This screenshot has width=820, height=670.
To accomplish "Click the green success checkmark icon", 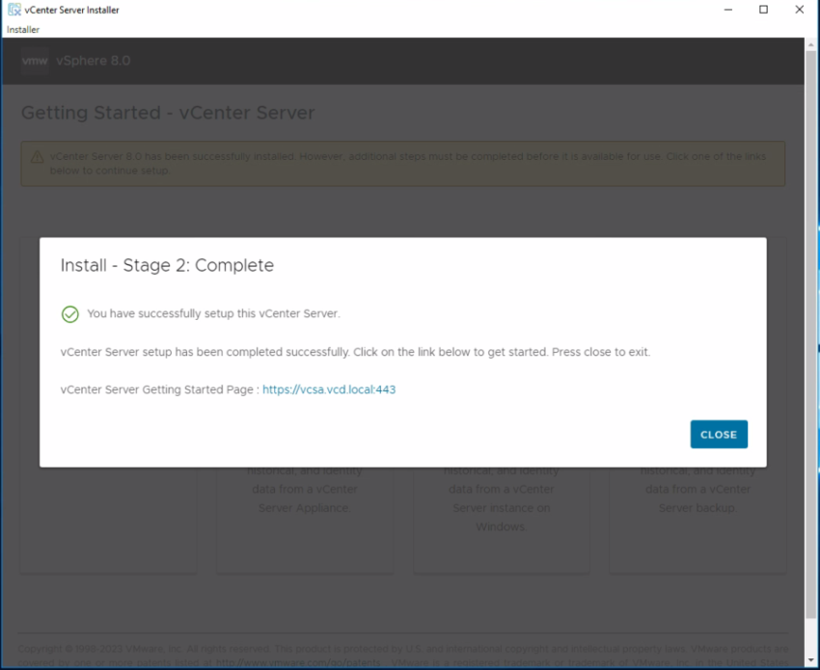I will click(x=69, y=313).
